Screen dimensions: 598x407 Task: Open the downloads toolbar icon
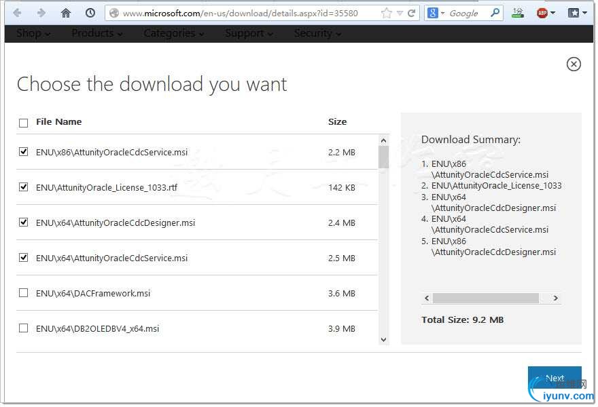tap(518, 13)
